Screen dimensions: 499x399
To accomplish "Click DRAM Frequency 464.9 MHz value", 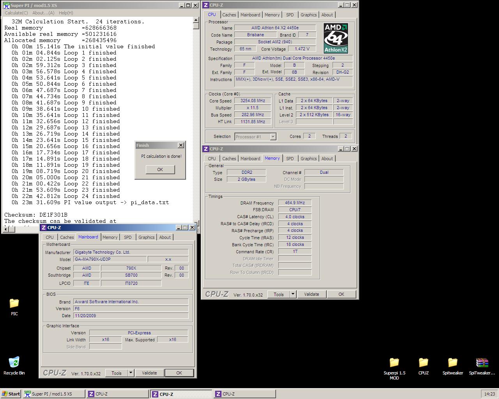I will point(295,203).
